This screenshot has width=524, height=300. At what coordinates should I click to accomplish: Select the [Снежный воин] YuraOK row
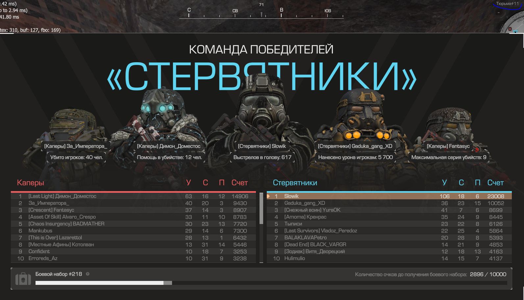click(389, 210)
